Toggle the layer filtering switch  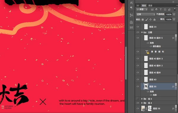175,9
